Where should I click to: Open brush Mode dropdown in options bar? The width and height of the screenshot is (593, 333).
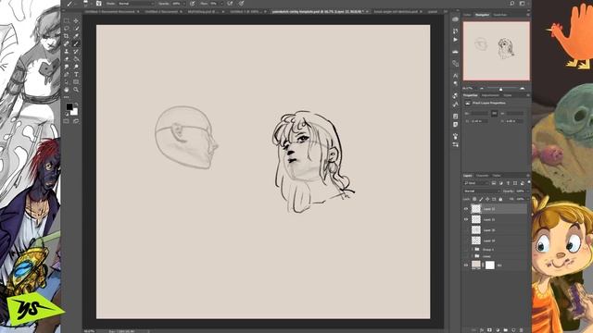point(136,4)
